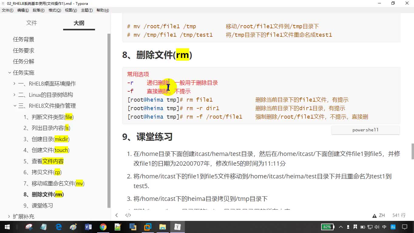This screenshot has width=414, height=233.
Task: Open the Visio taskbar icon
Action: [88, 227]
